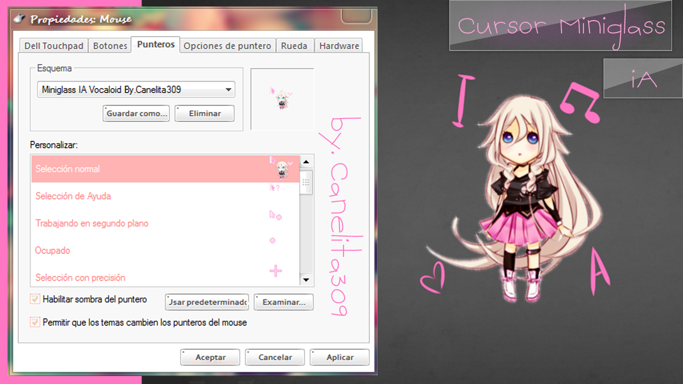Click the Personalizar list scrollbar thumb
This screenshot has height=384, width=683.
coord(306,181)
